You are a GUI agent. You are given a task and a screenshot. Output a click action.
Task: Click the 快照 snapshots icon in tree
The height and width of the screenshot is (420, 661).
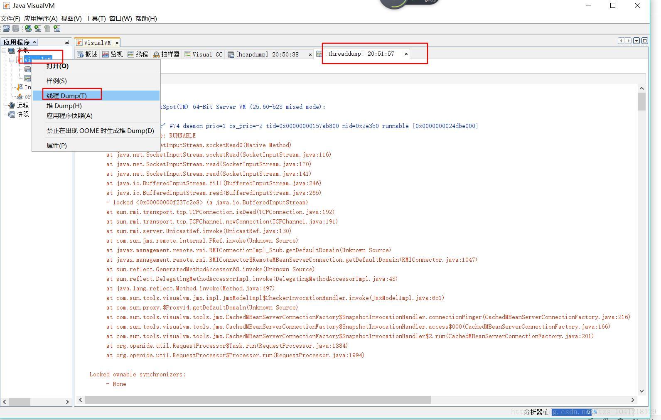[12, 114]
